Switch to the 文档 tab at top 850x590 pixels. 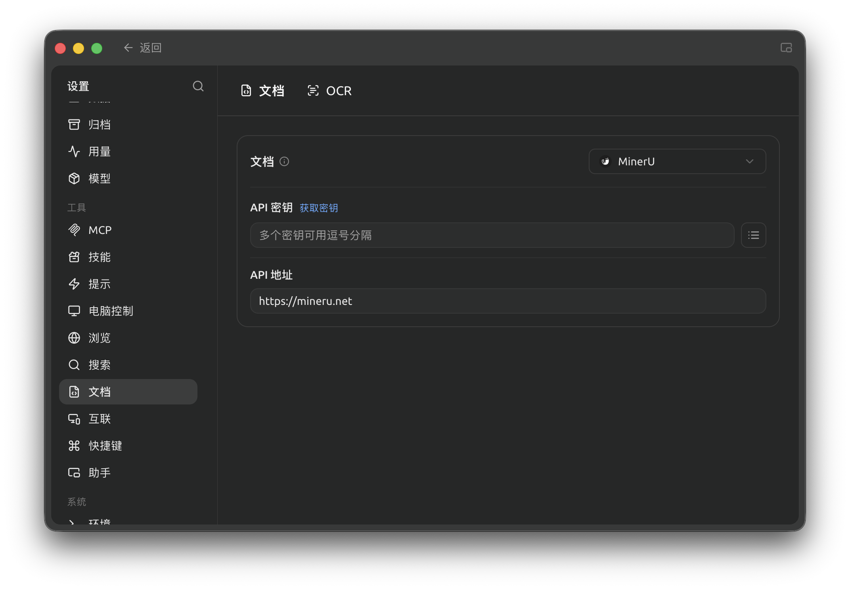(x=262, y=91)
